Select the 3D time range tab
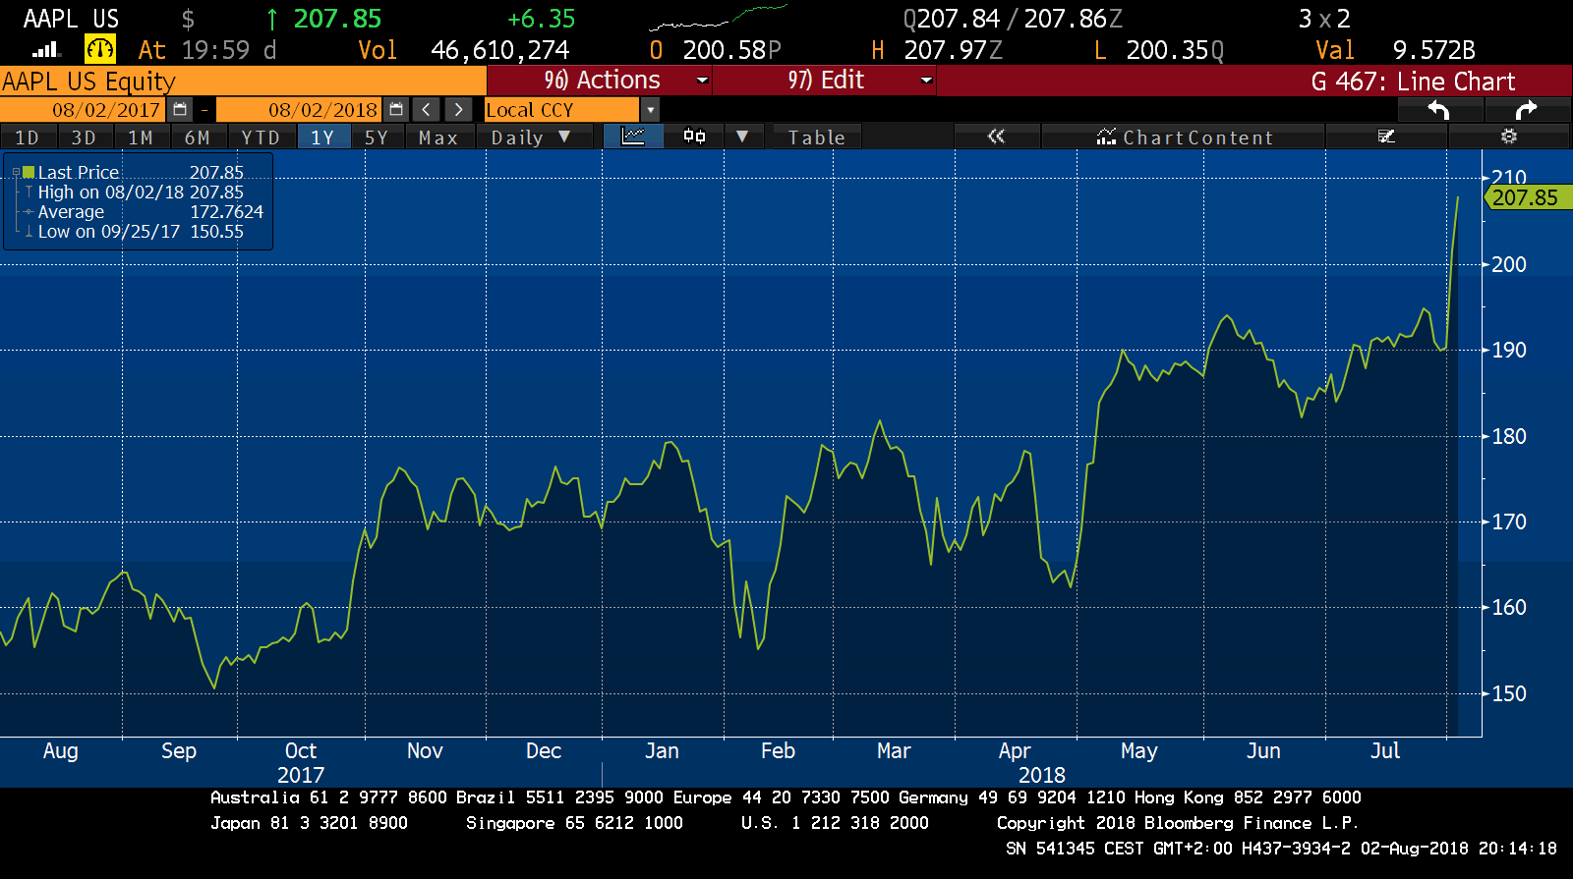 85,137
